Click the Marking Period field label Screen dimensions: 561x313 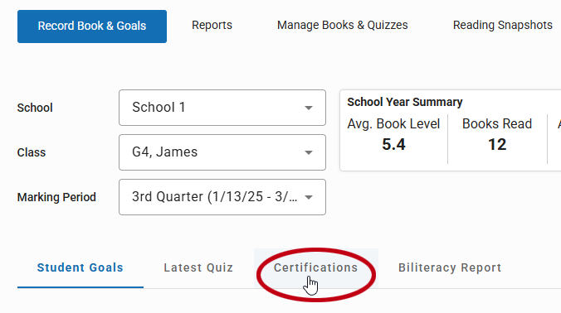[56, 197]
